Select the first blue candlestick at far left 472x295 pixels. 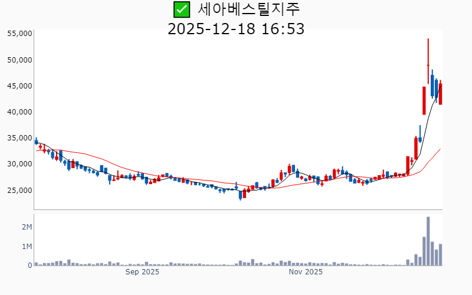click(36, 142)
